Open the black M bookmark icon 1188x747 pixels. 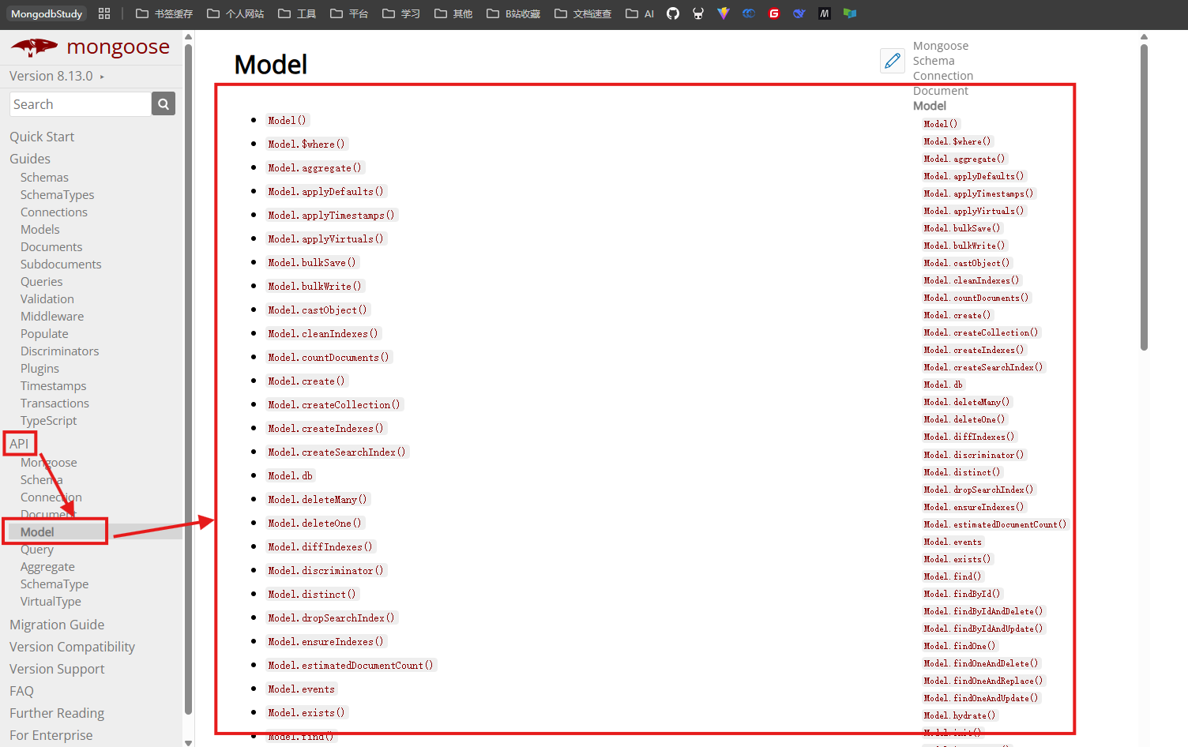pos(825,13)
